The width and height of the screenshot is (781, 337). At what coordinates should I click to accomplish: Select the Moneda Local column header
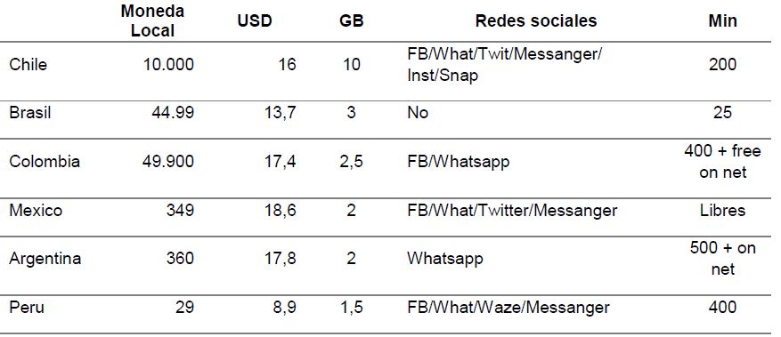point(152,20)
